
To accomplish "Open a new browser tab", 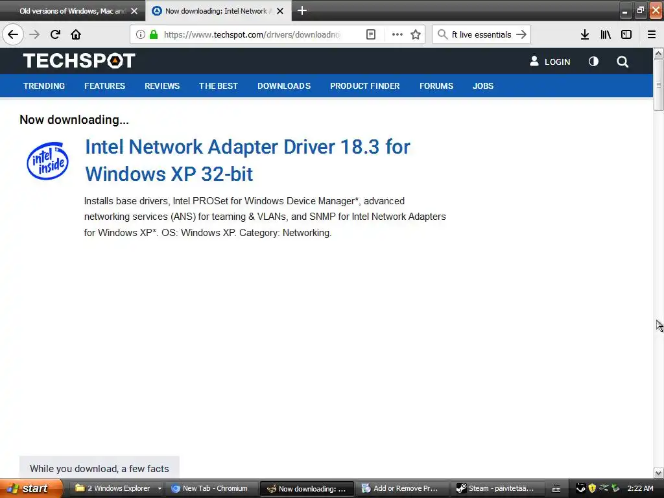I will click(302, 10).
